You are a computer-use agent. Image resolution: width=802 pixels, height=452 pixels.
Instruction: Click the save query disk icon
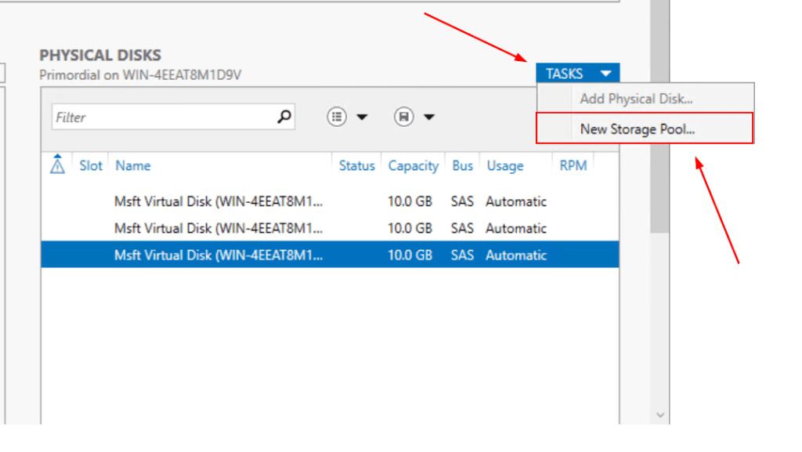pyautogui.click(x=404, y=118)
